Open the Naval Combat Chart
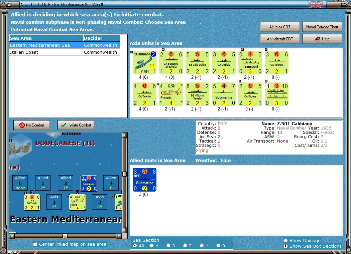 tap(322, 27)
